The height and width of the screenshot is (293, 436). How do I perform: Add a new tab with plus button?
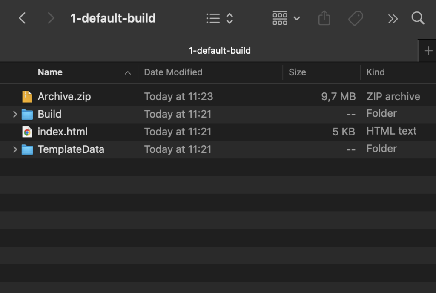tap(428, 51)
